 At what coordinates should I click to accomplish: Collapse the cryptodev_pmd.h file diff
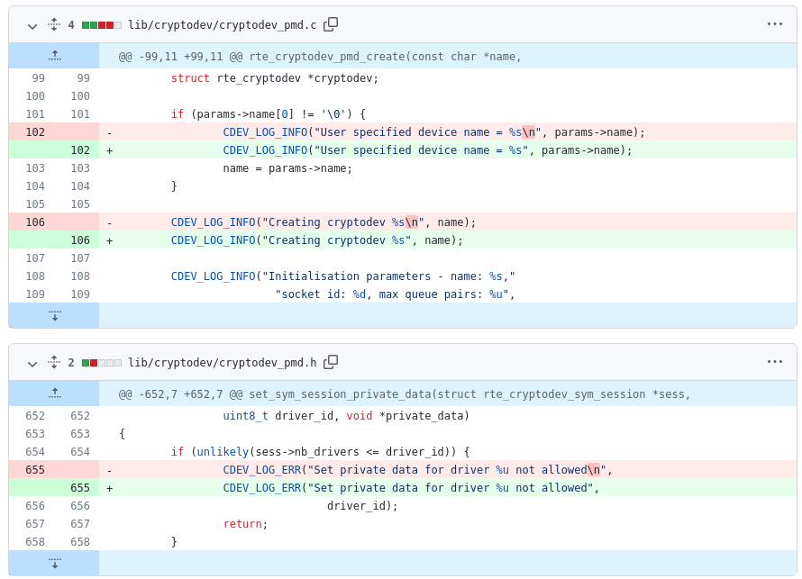(32, 362)
